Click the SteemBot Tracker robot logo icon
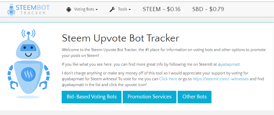This screenshot has width=274, height=115. click(11, 10)
